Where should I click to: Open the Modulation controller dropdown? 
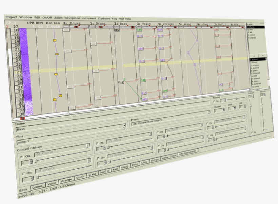[245, 128]
